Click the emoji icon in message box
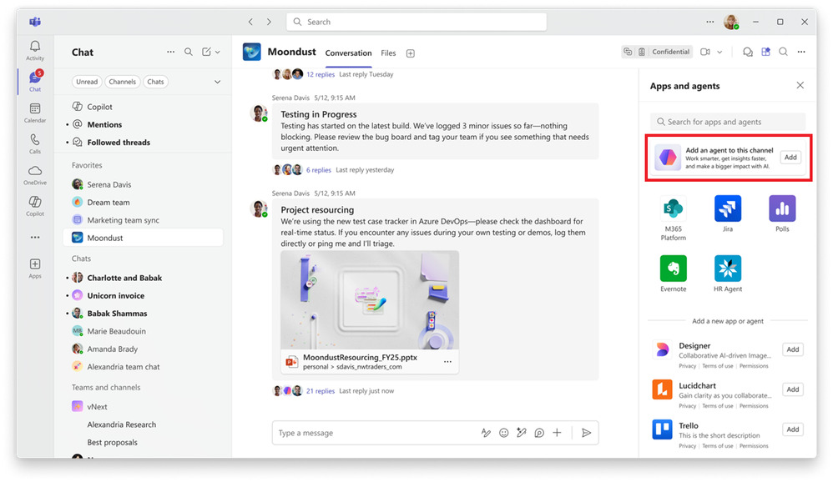 click(x=503, y=433)
